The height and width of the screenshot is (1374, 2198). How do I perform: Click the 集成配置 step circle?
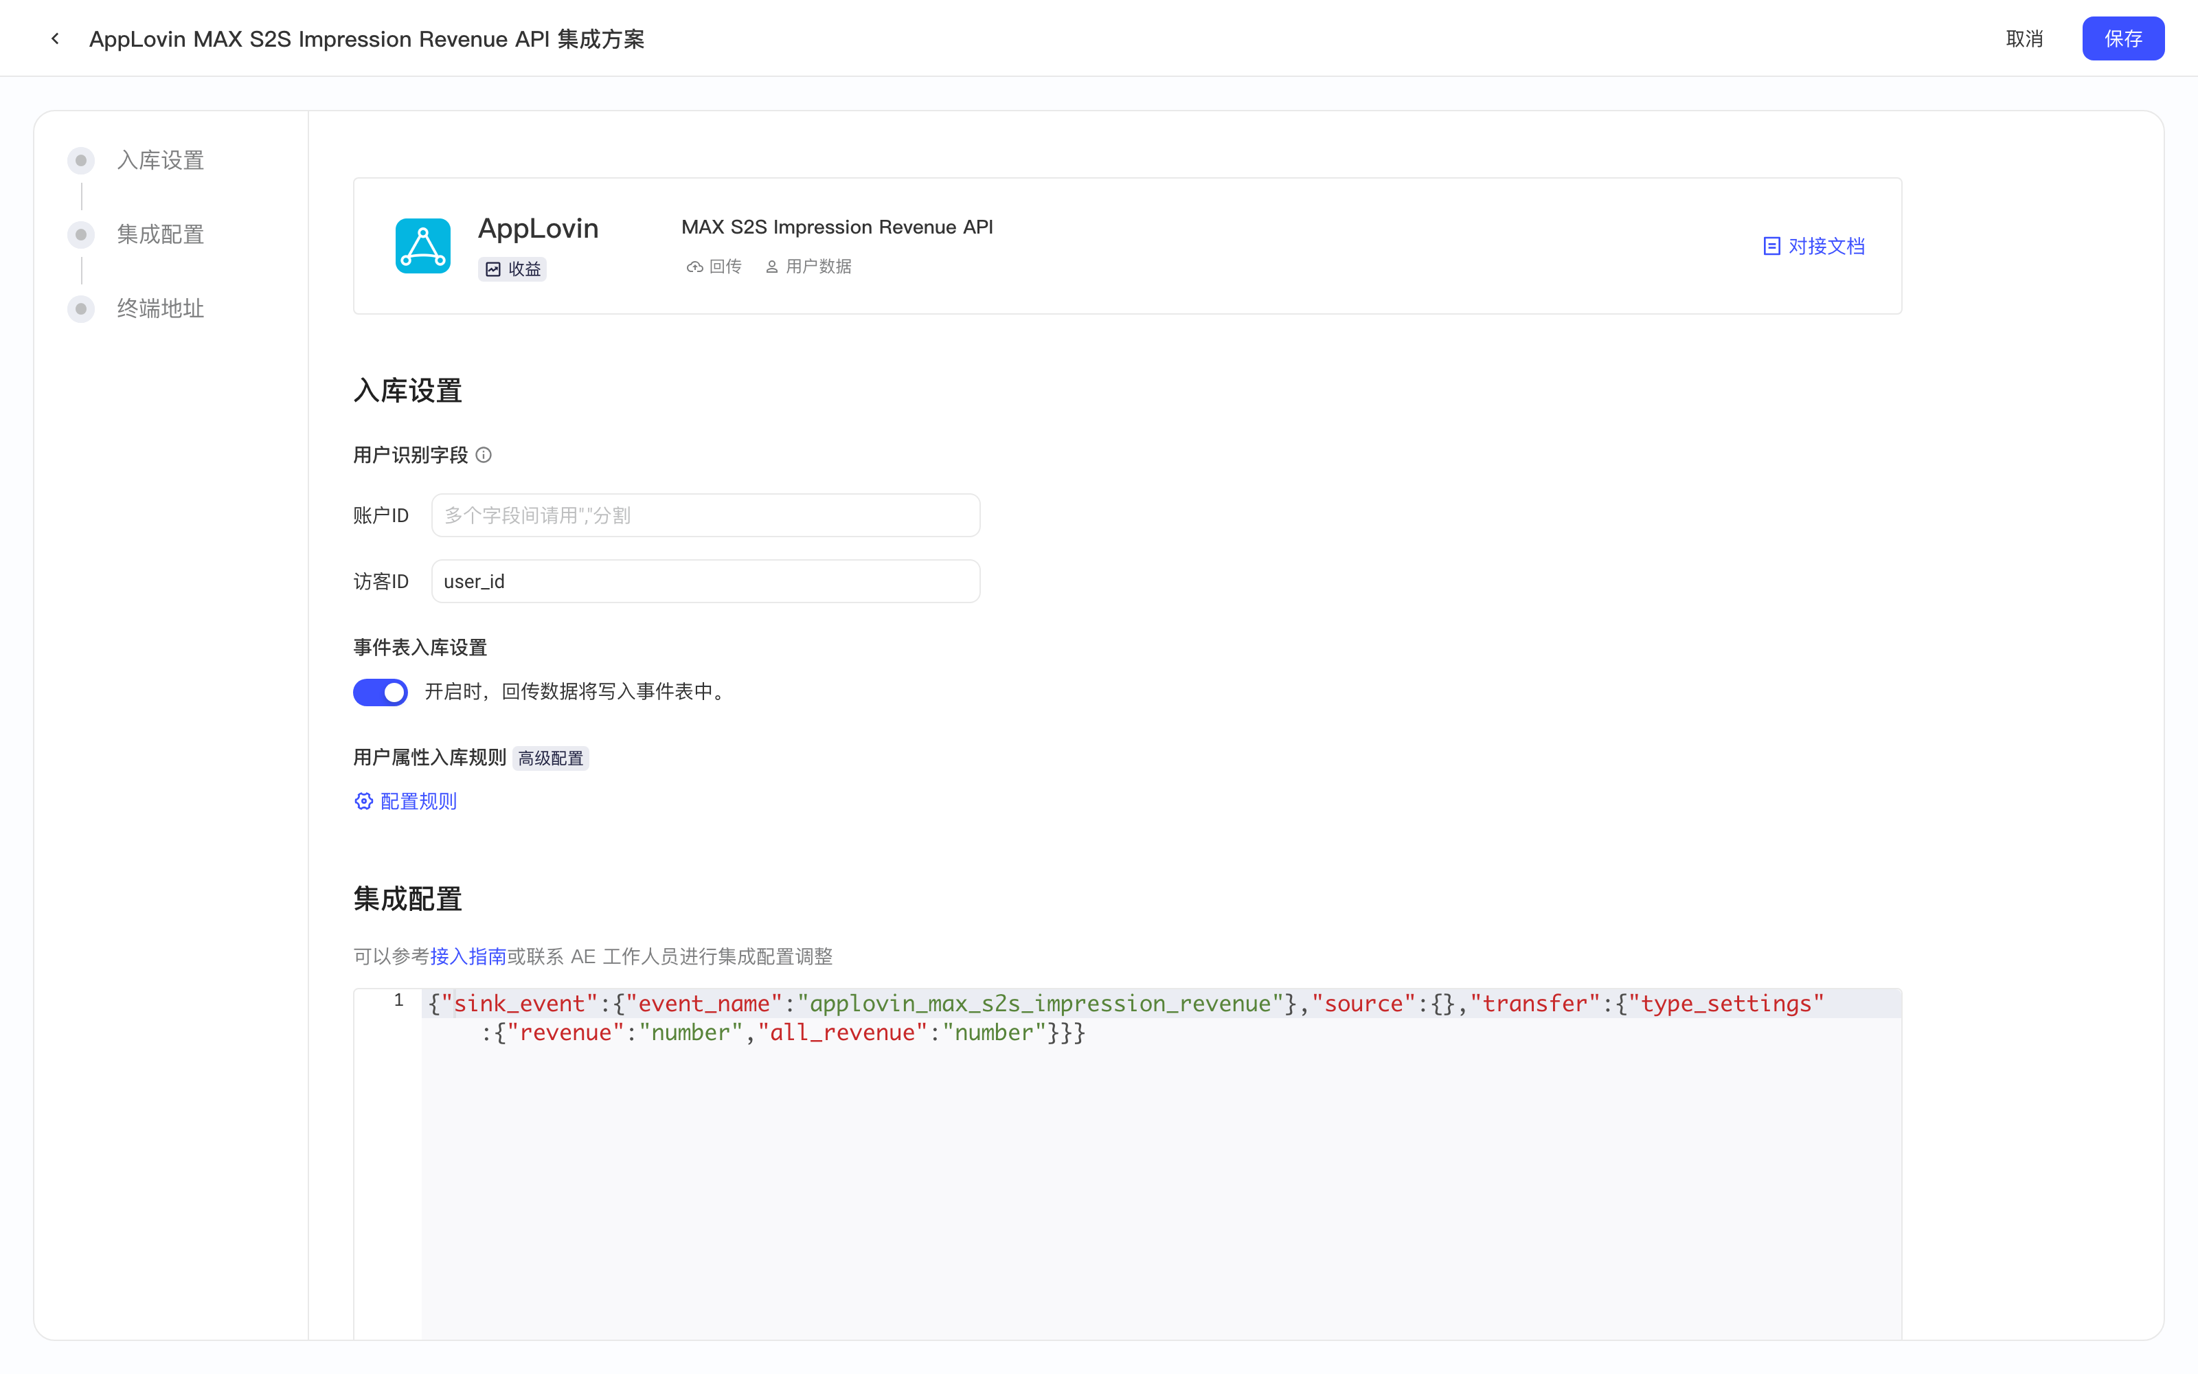pos(81,236)
